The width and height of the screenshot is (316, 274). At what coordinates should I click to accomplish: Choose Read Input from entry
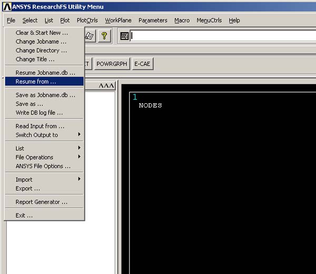coord(44,126)
